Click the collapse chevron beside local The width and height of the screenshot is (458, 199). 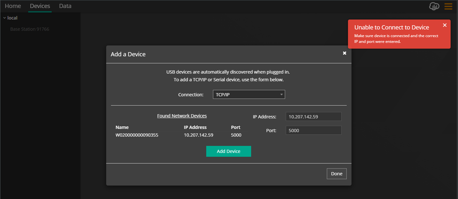[4, 18]
